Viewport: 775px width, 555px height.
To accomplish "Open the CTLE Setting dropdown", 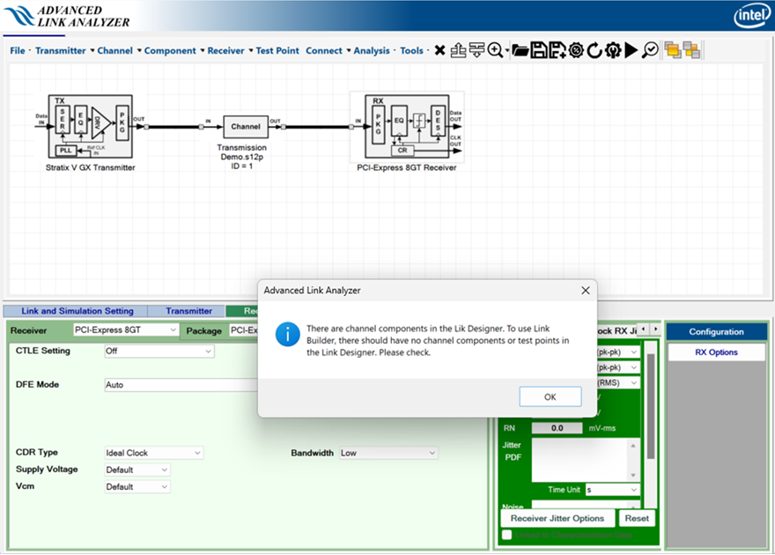I will 159,351.
